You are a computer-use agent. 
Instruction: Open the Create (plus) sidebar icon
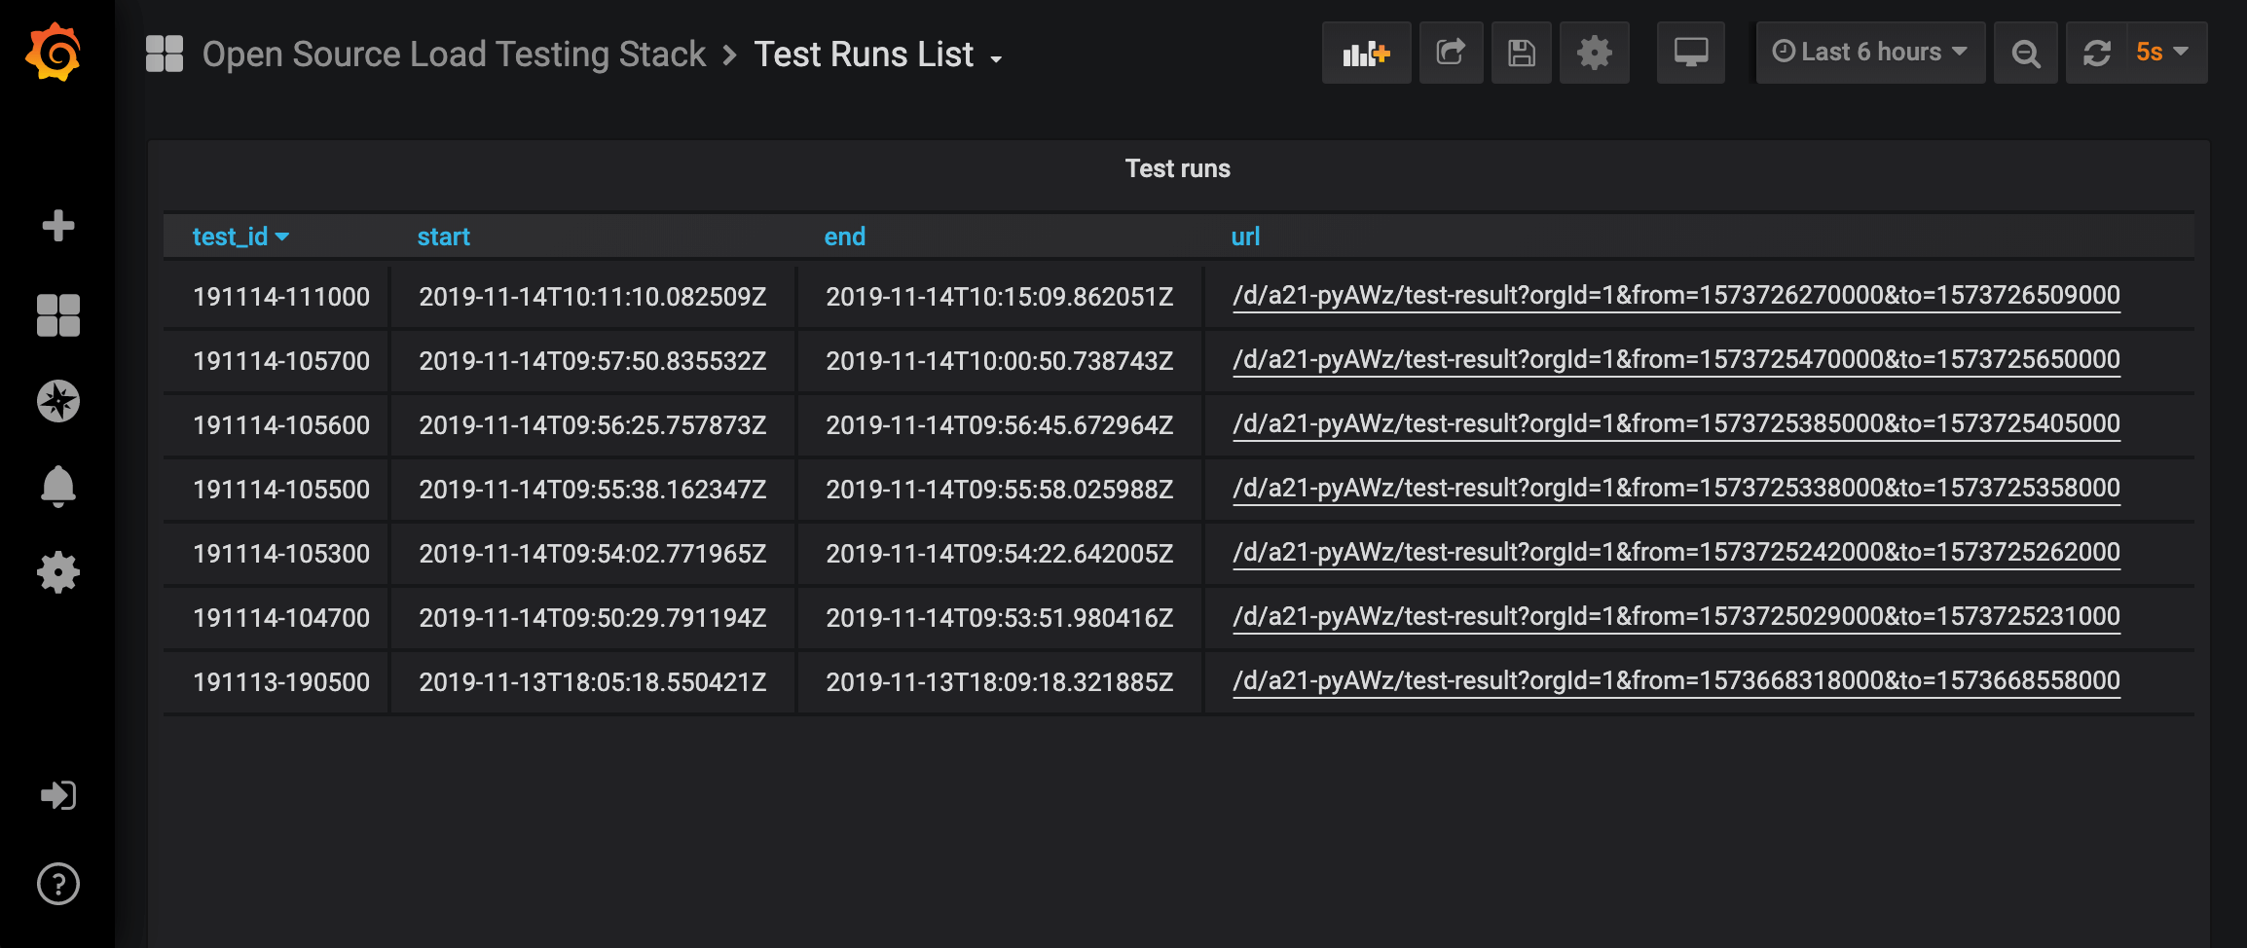tap(56, 226)
